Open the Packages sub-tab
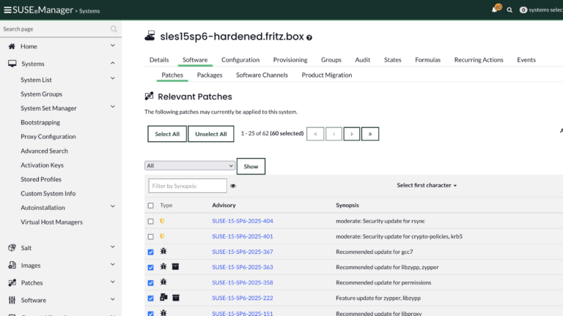Viewport: 563px width, 316px height. pyautogui.click(x=210, y=75)
